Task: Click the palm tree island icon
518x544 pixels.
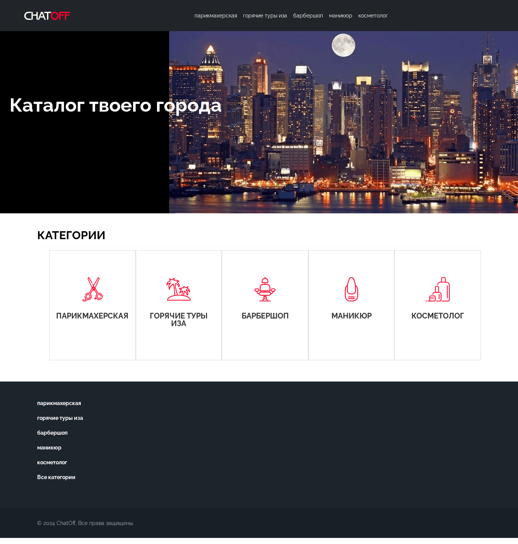Action: [x=179, y=289]
